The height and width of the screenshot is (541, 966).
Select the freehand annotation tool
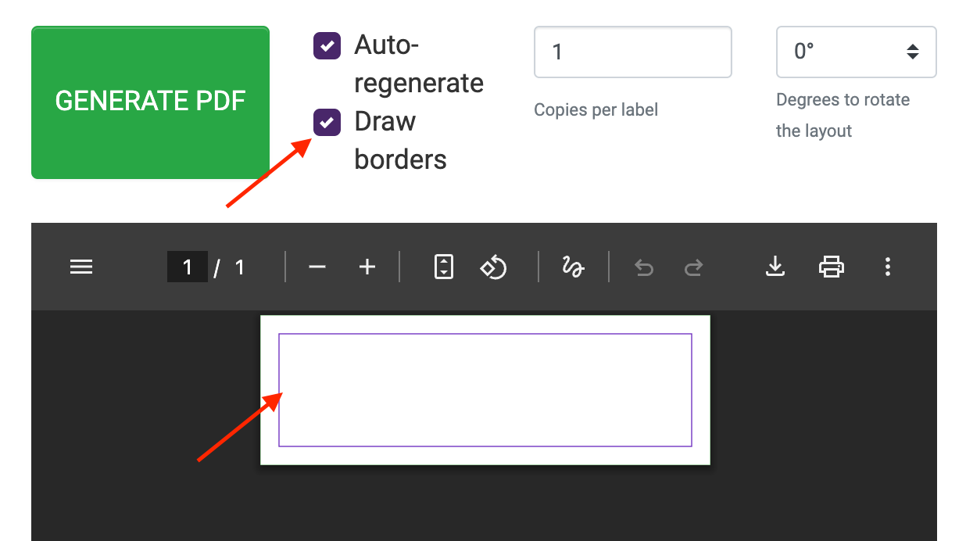pos(573,267)
